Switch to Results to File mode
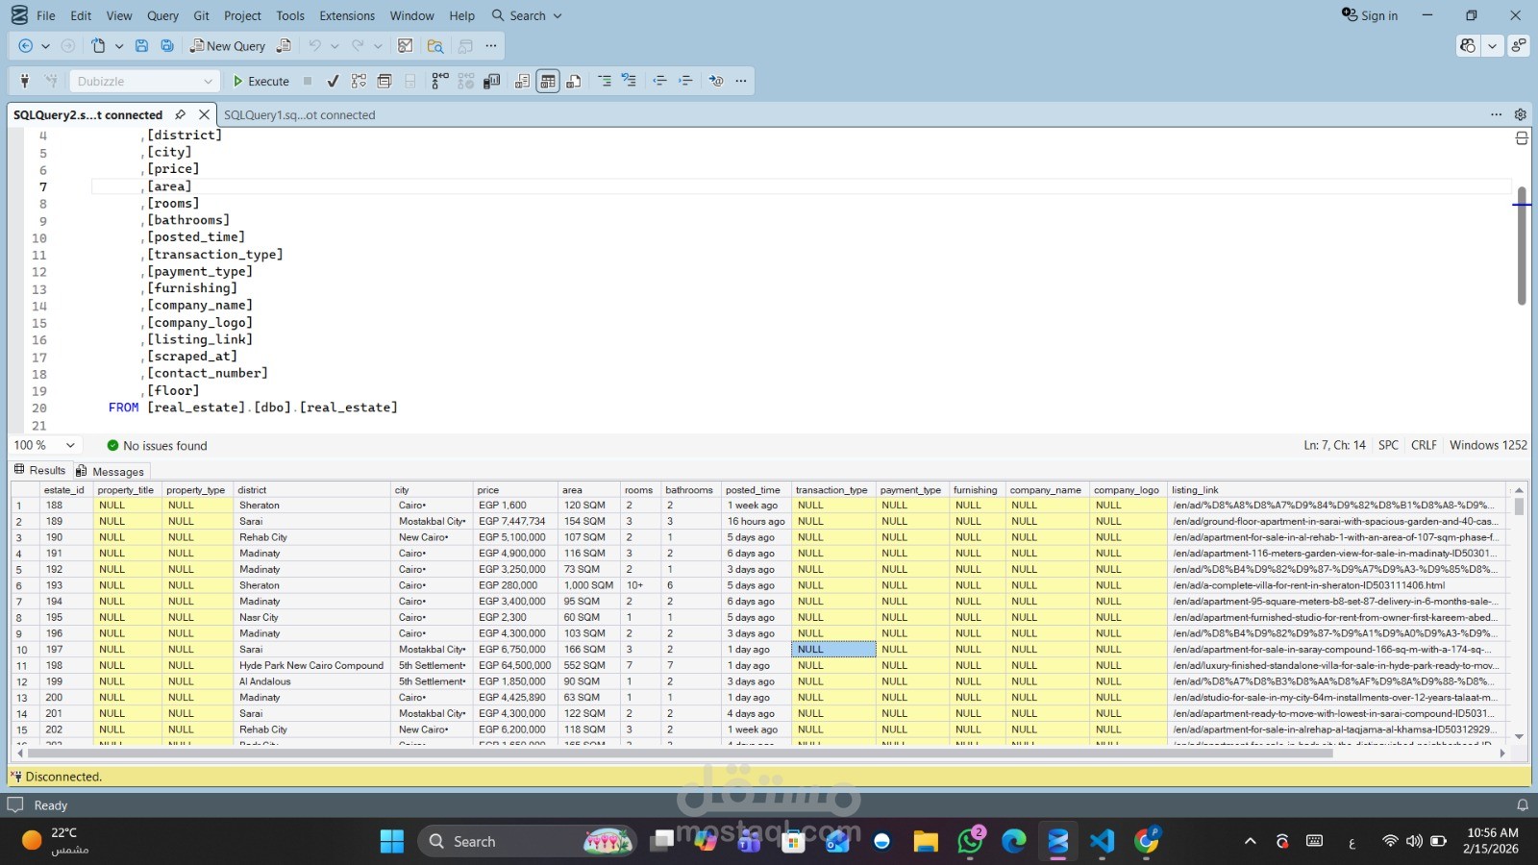The height and width of the screenshot is (865, 1538). 574,82
